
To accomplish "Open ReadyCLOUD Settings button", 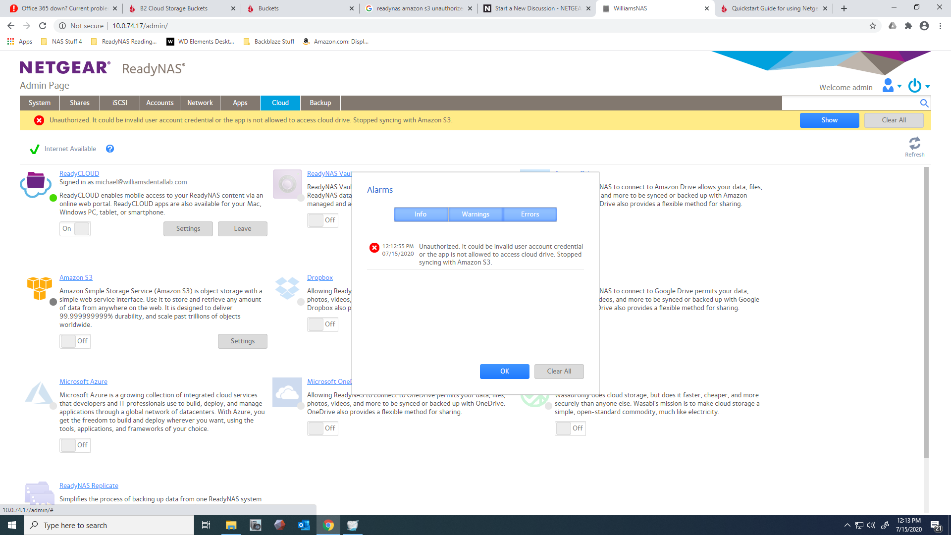I will (x=188, y=229).
